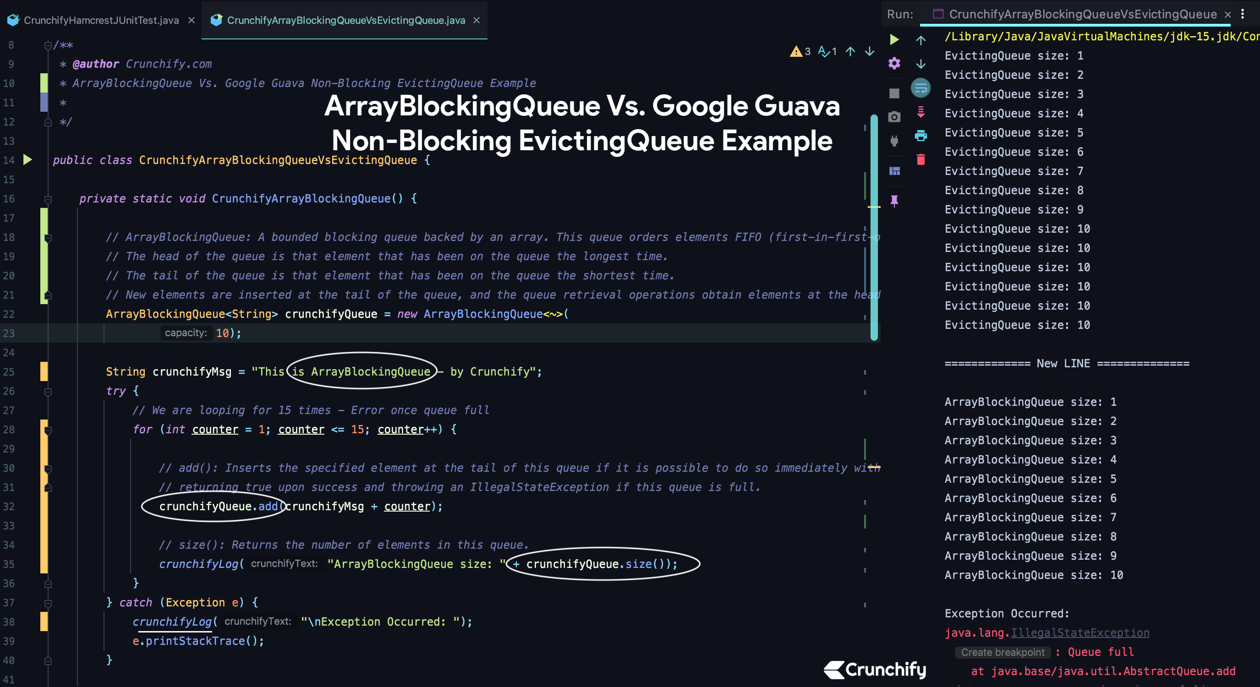Toggle the Pin Tab pushpin icon
This screenshot has height=687, width=1260.
(894, 201)
